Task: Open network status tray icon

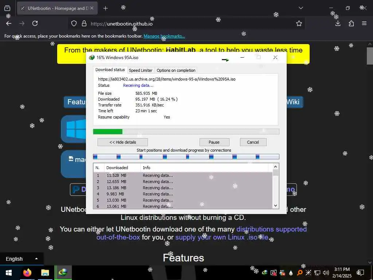Action: [317, 273]
